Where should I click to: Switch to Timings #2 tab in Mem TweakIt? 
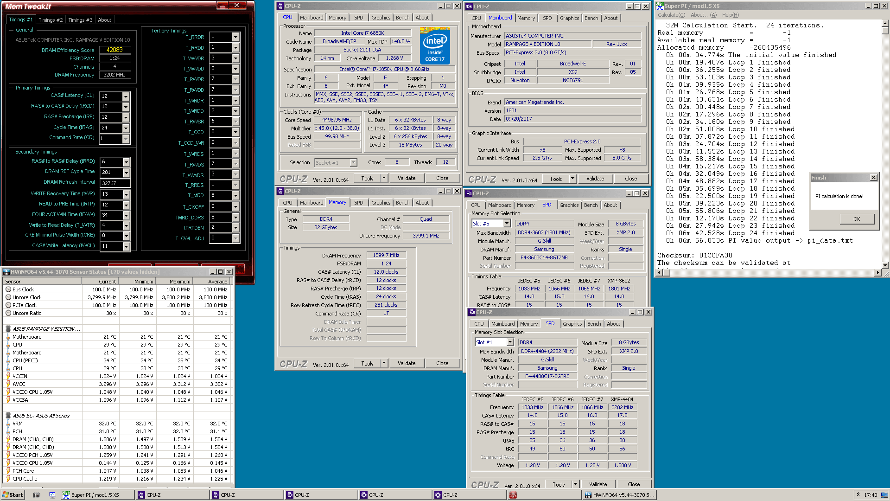[x=51, y=20]
